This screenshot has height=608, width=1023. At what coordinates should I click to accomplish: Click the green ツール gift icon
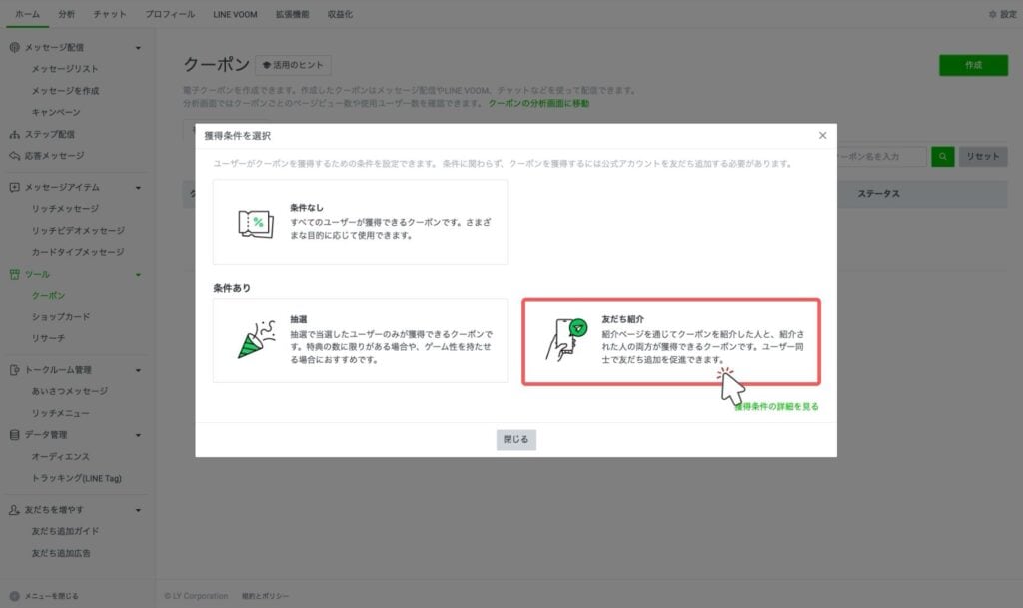[14, 274]
